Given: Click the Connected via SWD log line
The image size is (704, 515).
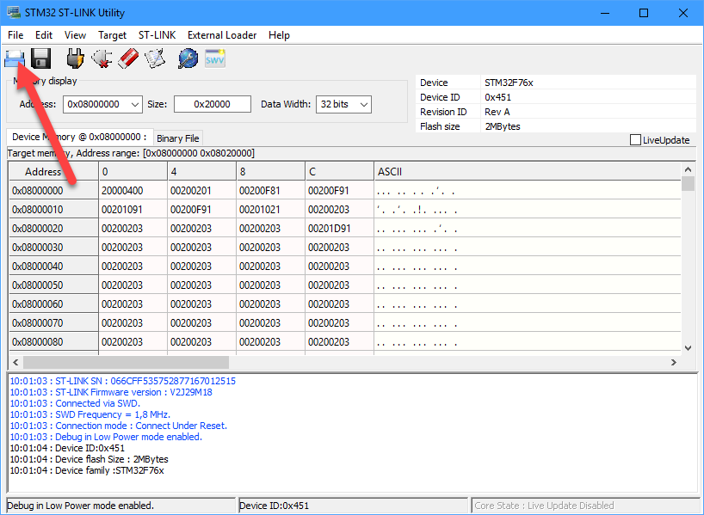Looking at the screenshot, I should (75, 403).
